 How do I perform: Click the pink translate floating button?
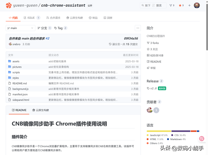(x=201, y=138)
